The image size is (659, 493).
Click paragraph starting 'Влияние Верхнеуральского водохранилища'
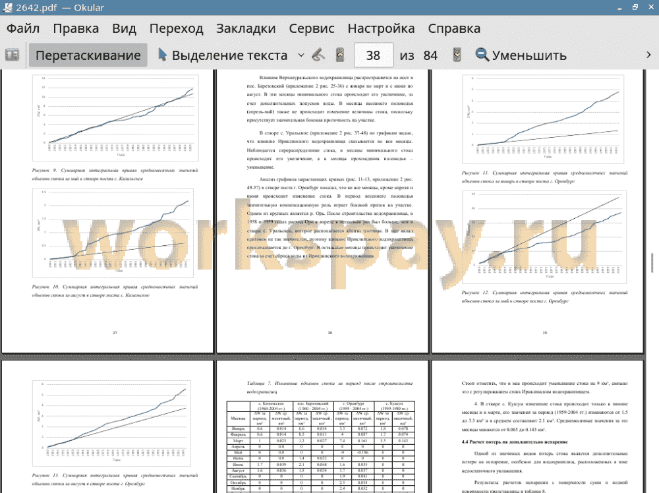(329, 99)
